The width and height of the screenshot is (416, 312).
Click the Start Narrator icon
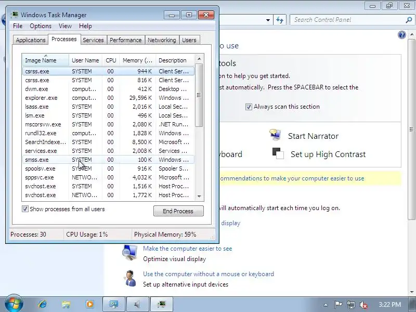pos(276,135)
